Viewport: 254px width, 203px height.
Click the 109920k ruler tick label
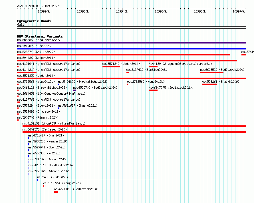coord(44,11)
